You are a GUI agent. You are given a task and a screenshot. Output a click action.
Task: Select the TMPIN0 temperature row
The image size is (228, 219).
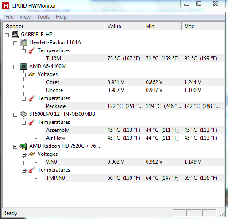click(x=135, y=178)
